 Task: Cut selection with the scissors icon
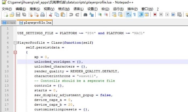point(50,14)
